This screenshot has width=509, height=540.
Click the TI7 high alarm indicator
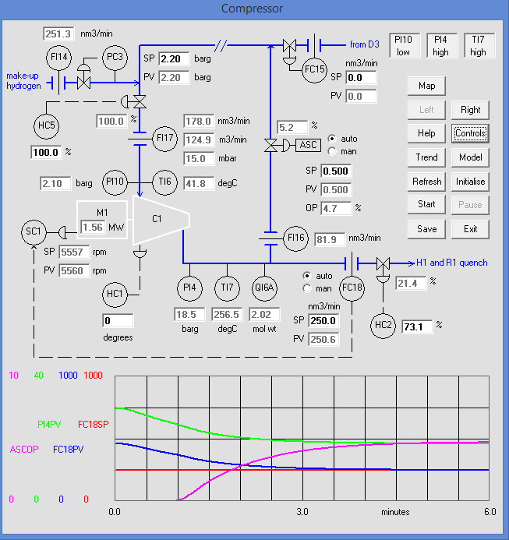pyautogui.click(x=478, y=45)
